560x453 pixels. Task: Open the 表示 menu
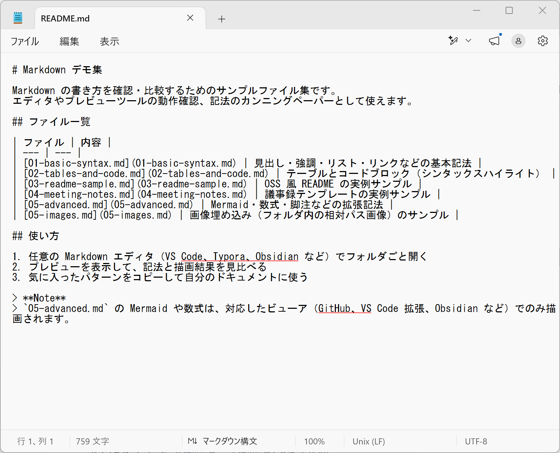(x=109, y=42)
